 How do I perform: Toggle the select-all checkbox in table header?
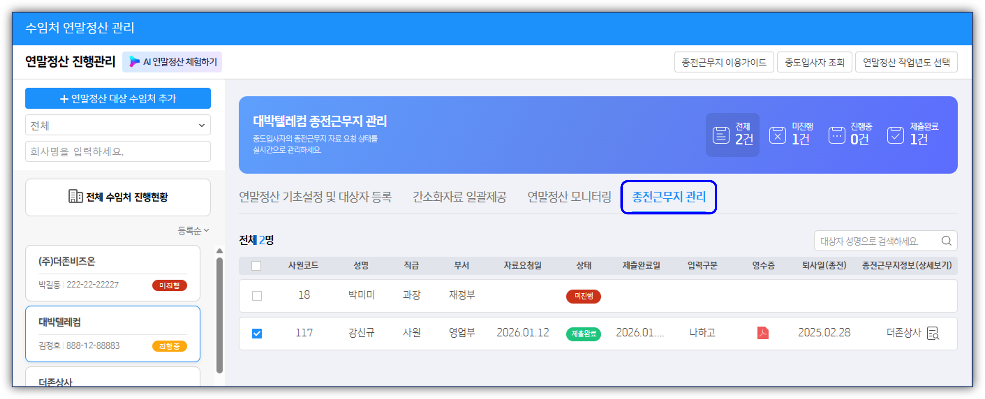[x=256, y=265]
